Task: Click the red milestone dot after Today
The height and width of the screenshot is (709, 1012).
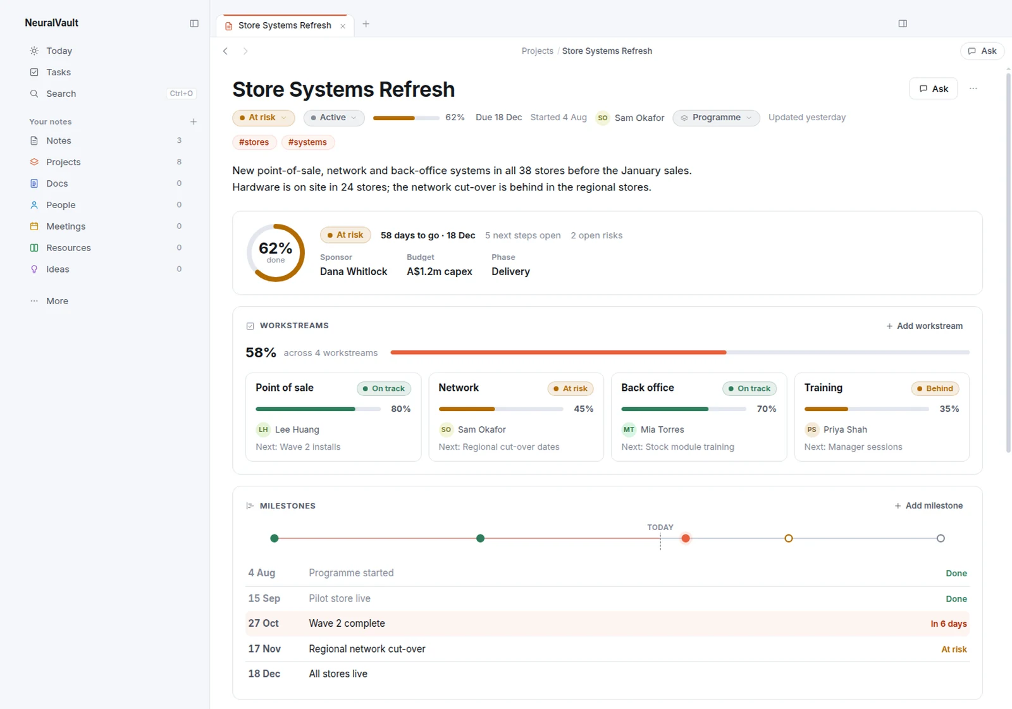Action: [686, 538]
